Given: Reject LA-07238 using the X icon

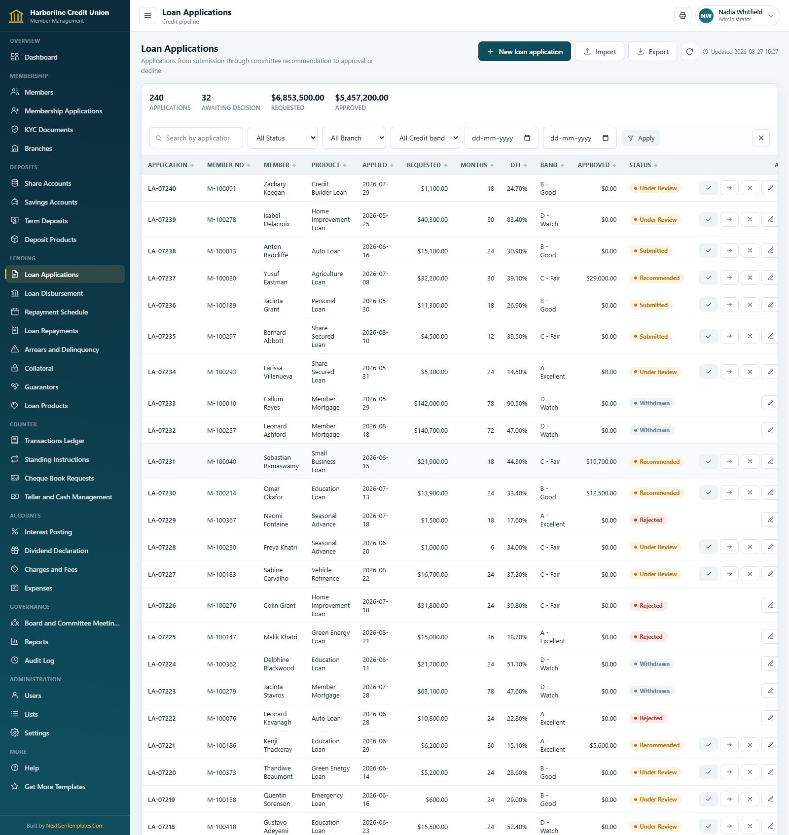Looking at the screenshot, I should click(x=750, y=250).
